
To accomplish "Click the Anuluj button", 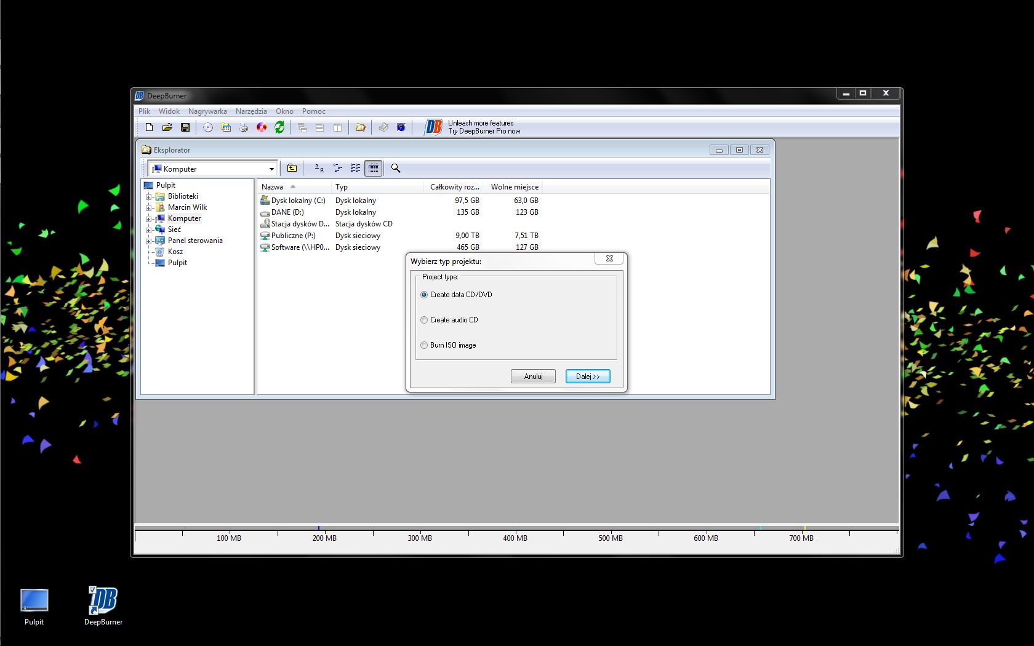I will 533,376.
